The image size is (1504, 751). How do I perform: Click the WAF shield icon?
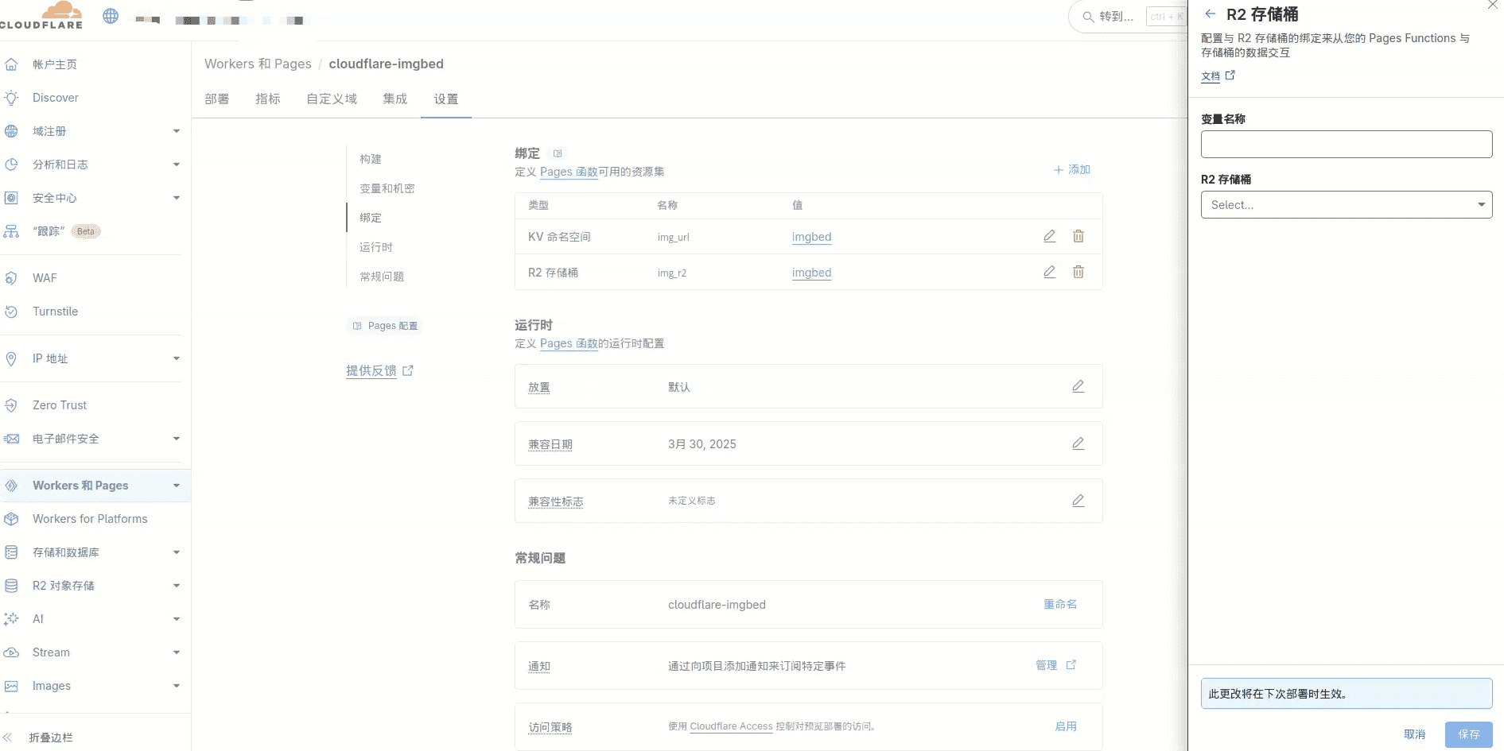click(11, 278)
